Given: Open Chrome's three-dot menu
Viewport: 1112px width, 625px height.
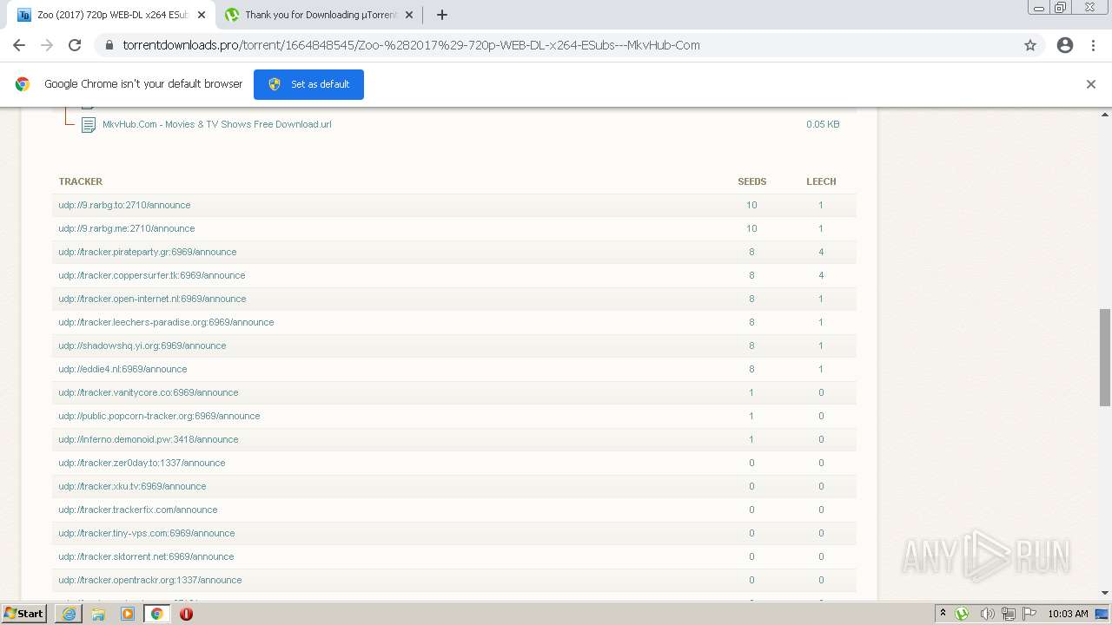Looking at the screenshot, I should pos(1093,45).
